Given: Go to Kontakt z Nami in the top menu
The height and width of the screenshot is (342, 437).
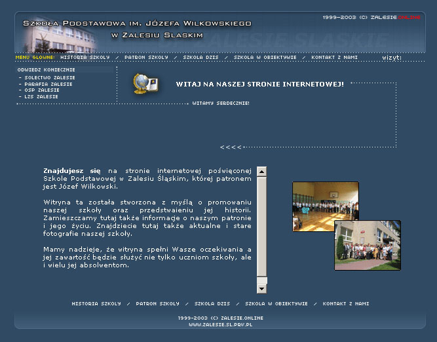Looking at the screenshot, I should click(334, 58).
